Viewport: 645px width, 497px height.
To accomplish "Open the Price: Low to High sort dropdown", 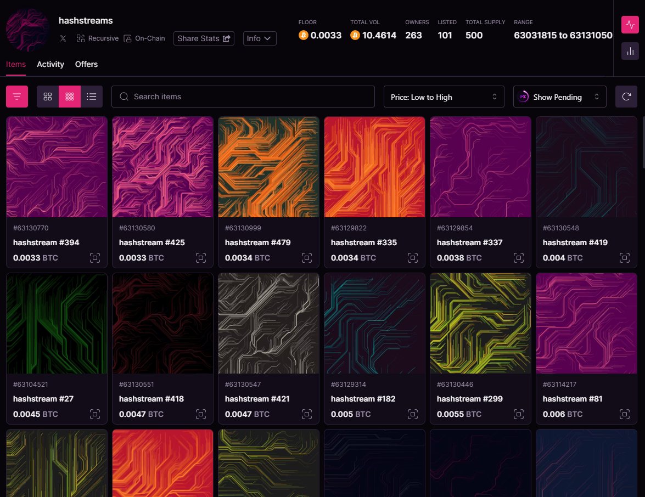I will [x=444, y=97].
